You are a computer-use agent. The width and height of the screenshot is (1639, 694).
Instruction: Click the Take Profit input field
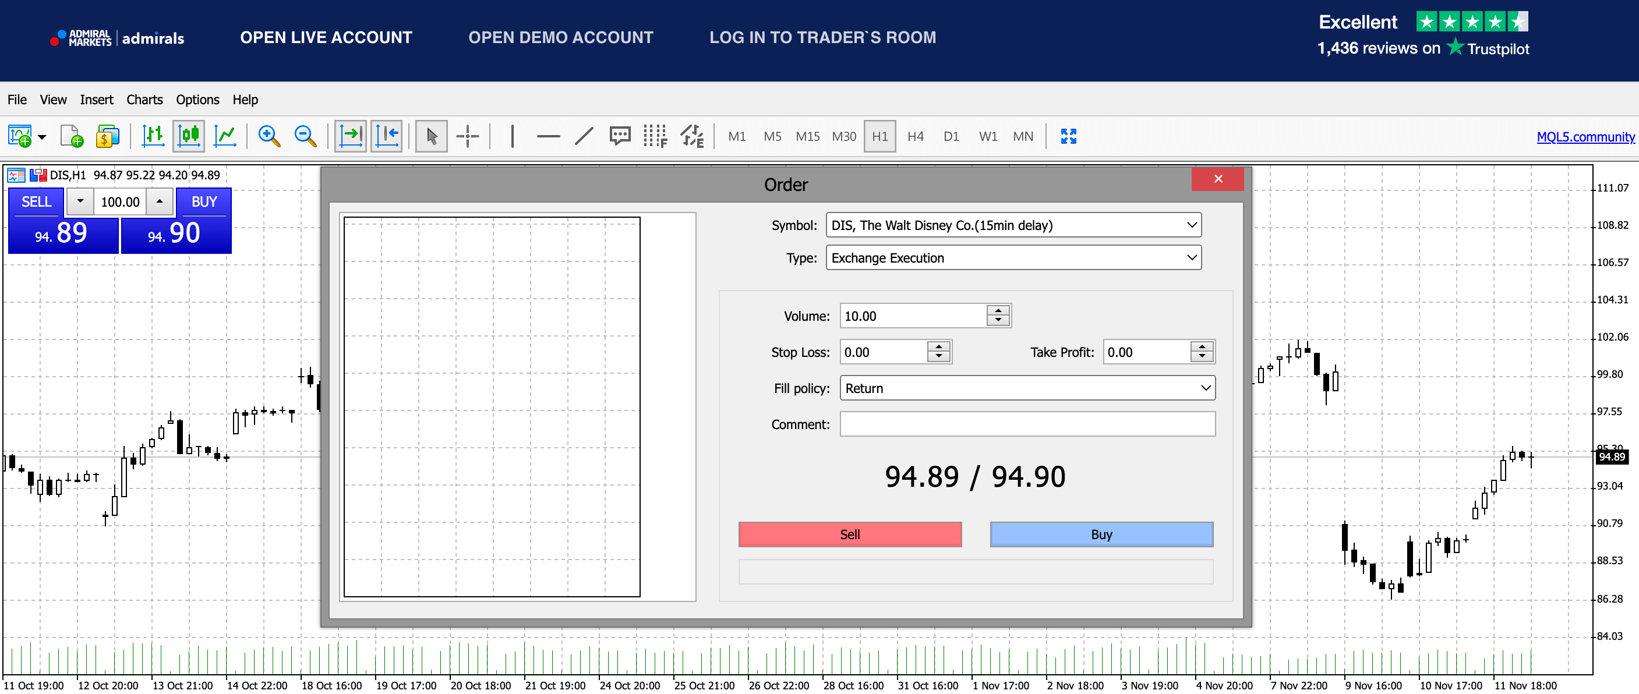click(1146, 352)
